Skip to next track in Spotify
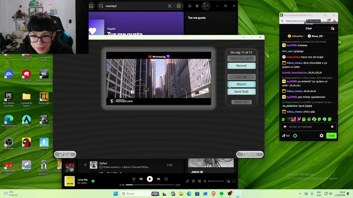The height and width of the screenshot is (198, 353). (159, 179)
